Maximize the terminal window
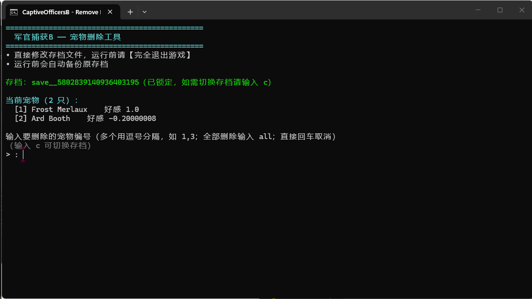The height and width of the screenshot is (299, 532). (500, 10)
